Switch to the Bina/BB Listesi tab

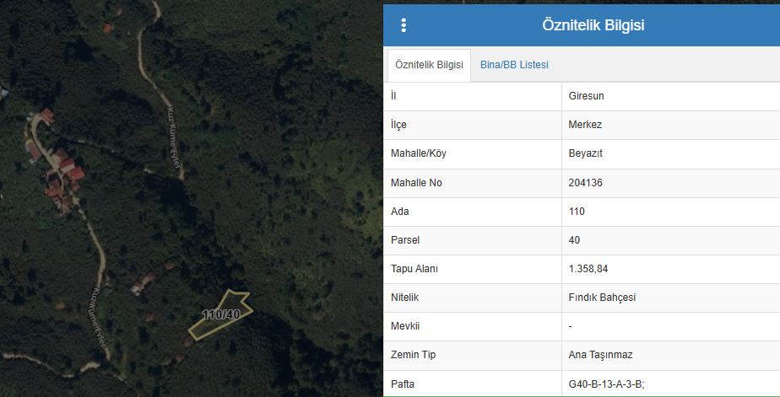coord(514,65)
